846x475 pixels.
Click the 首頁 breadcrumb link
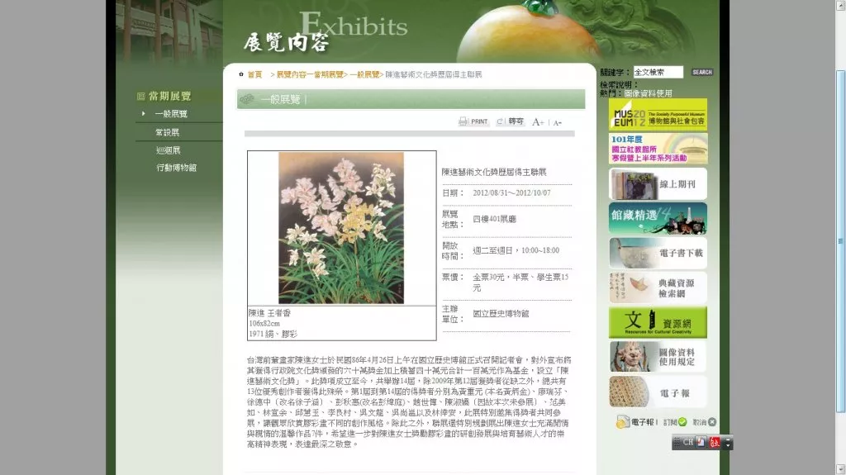tap(254, 74)
